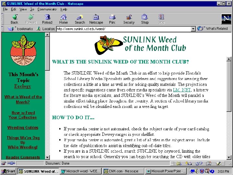This screenshot has width=233, height=175.
Task: Reload the current page
Action: (47, 19)
